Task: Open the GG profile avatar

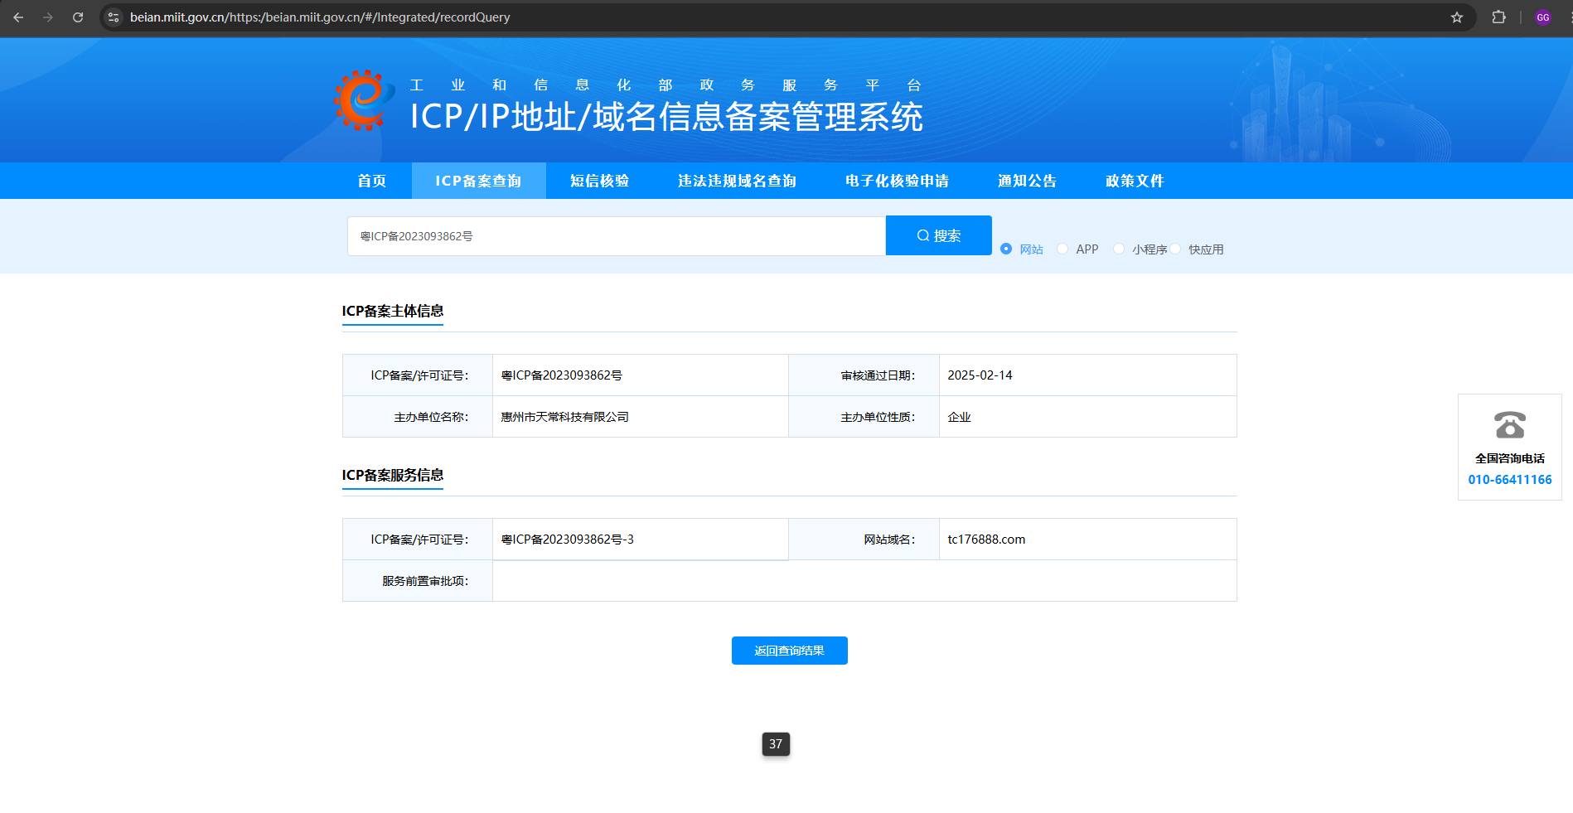Action: tap(1543, 17)
